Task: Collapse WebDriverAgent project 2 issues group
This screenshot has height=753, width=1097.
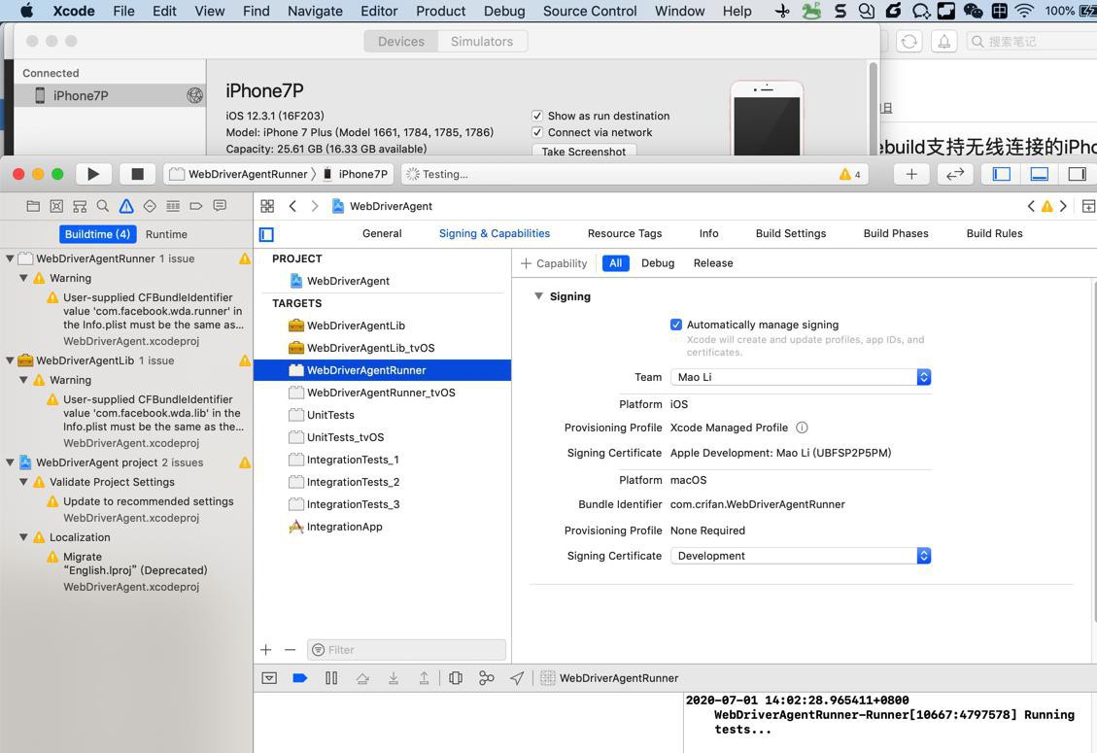Action: [10, 462]
